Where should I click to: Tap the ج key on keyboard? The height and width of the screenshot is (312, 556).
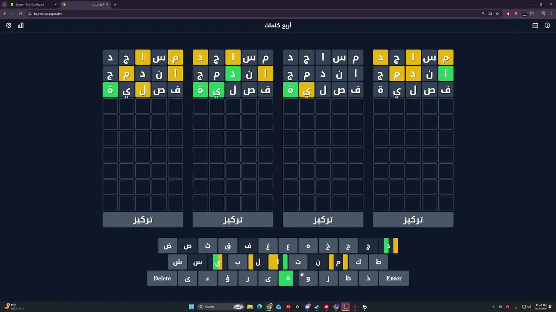pos(368,246)
